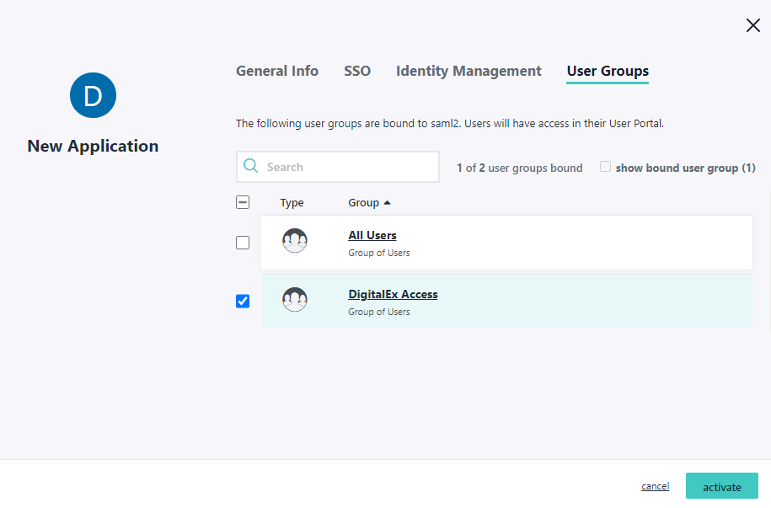Screen dimensions: 771x508
Task: Click the blue D application avatar
Action: [93, 95]
